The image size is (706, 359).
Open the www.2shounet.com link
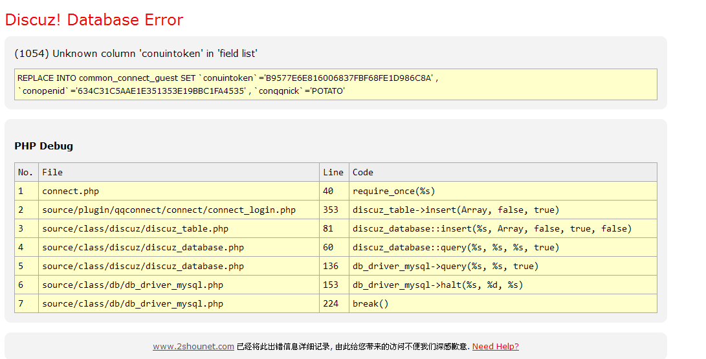click(193, 347)
